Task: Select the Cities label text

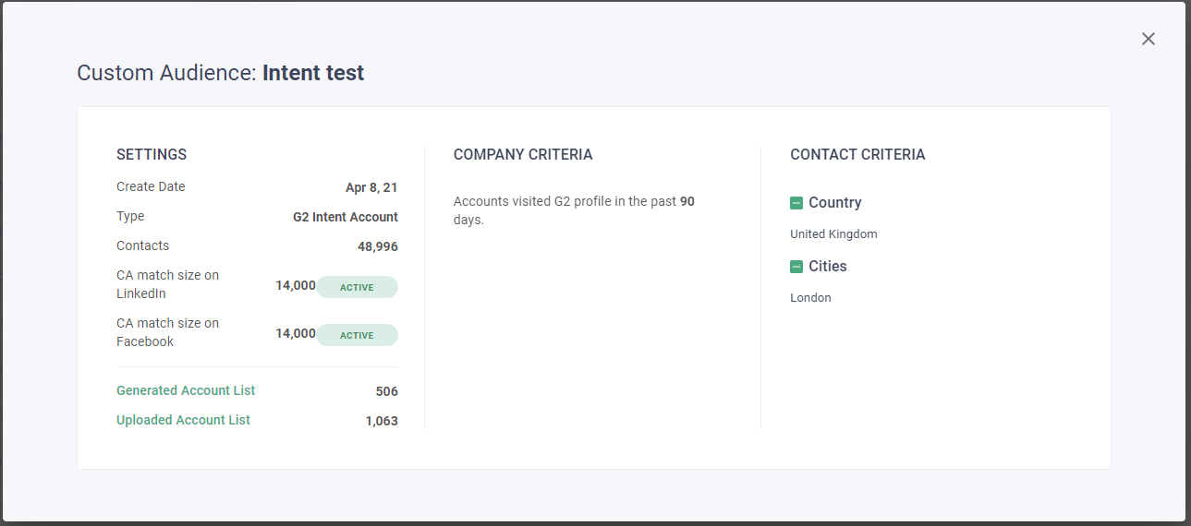Action: pyautogui.click(x=827, y=267)
